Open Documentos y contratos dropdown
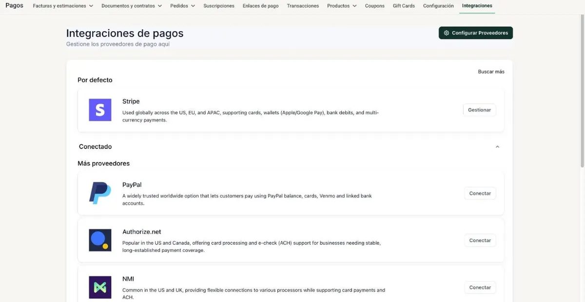 [x=132, y=6]
